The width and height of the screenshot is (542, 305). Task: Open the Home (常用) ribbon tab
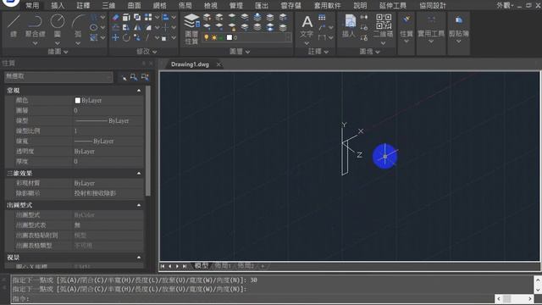click(32, 6)
